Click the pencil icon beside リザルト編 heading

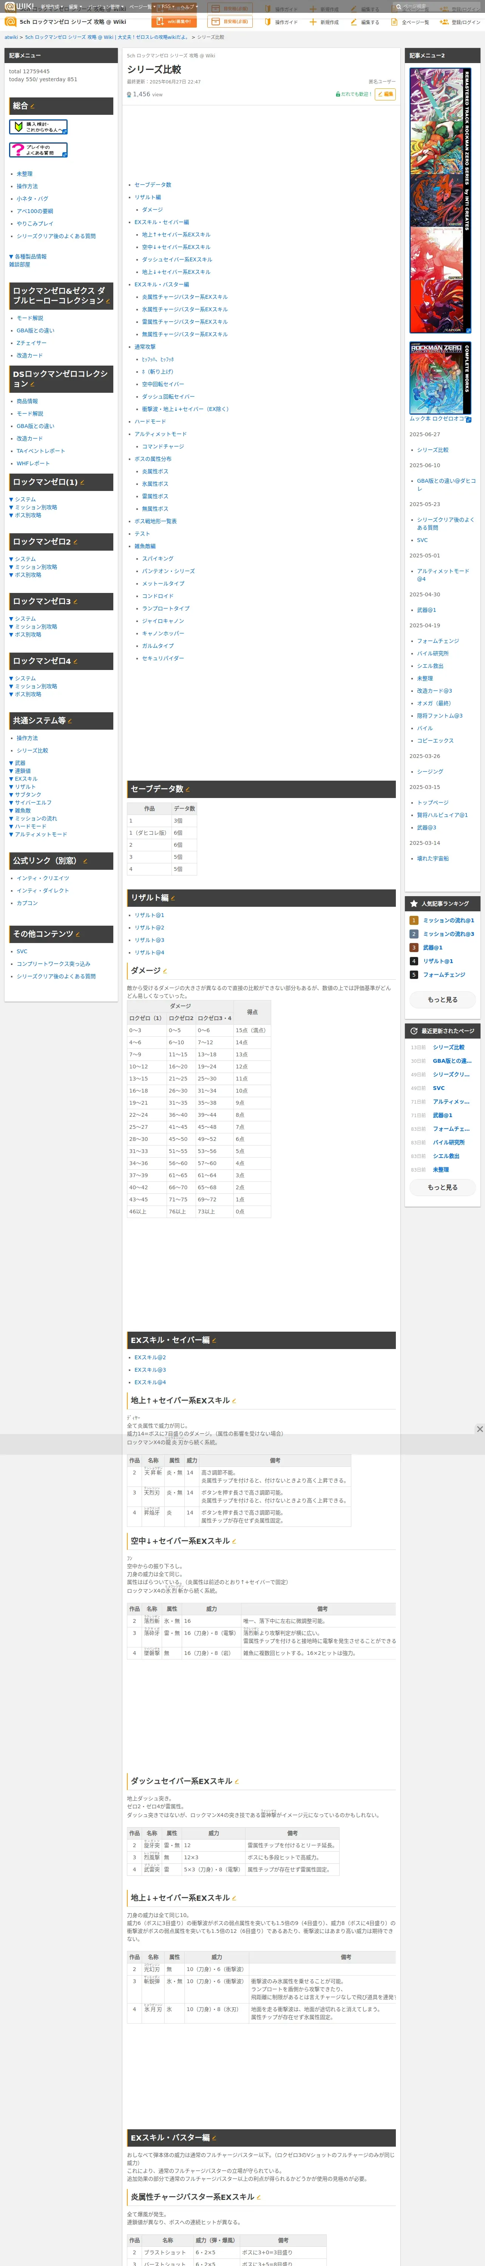tap(173, 898)
